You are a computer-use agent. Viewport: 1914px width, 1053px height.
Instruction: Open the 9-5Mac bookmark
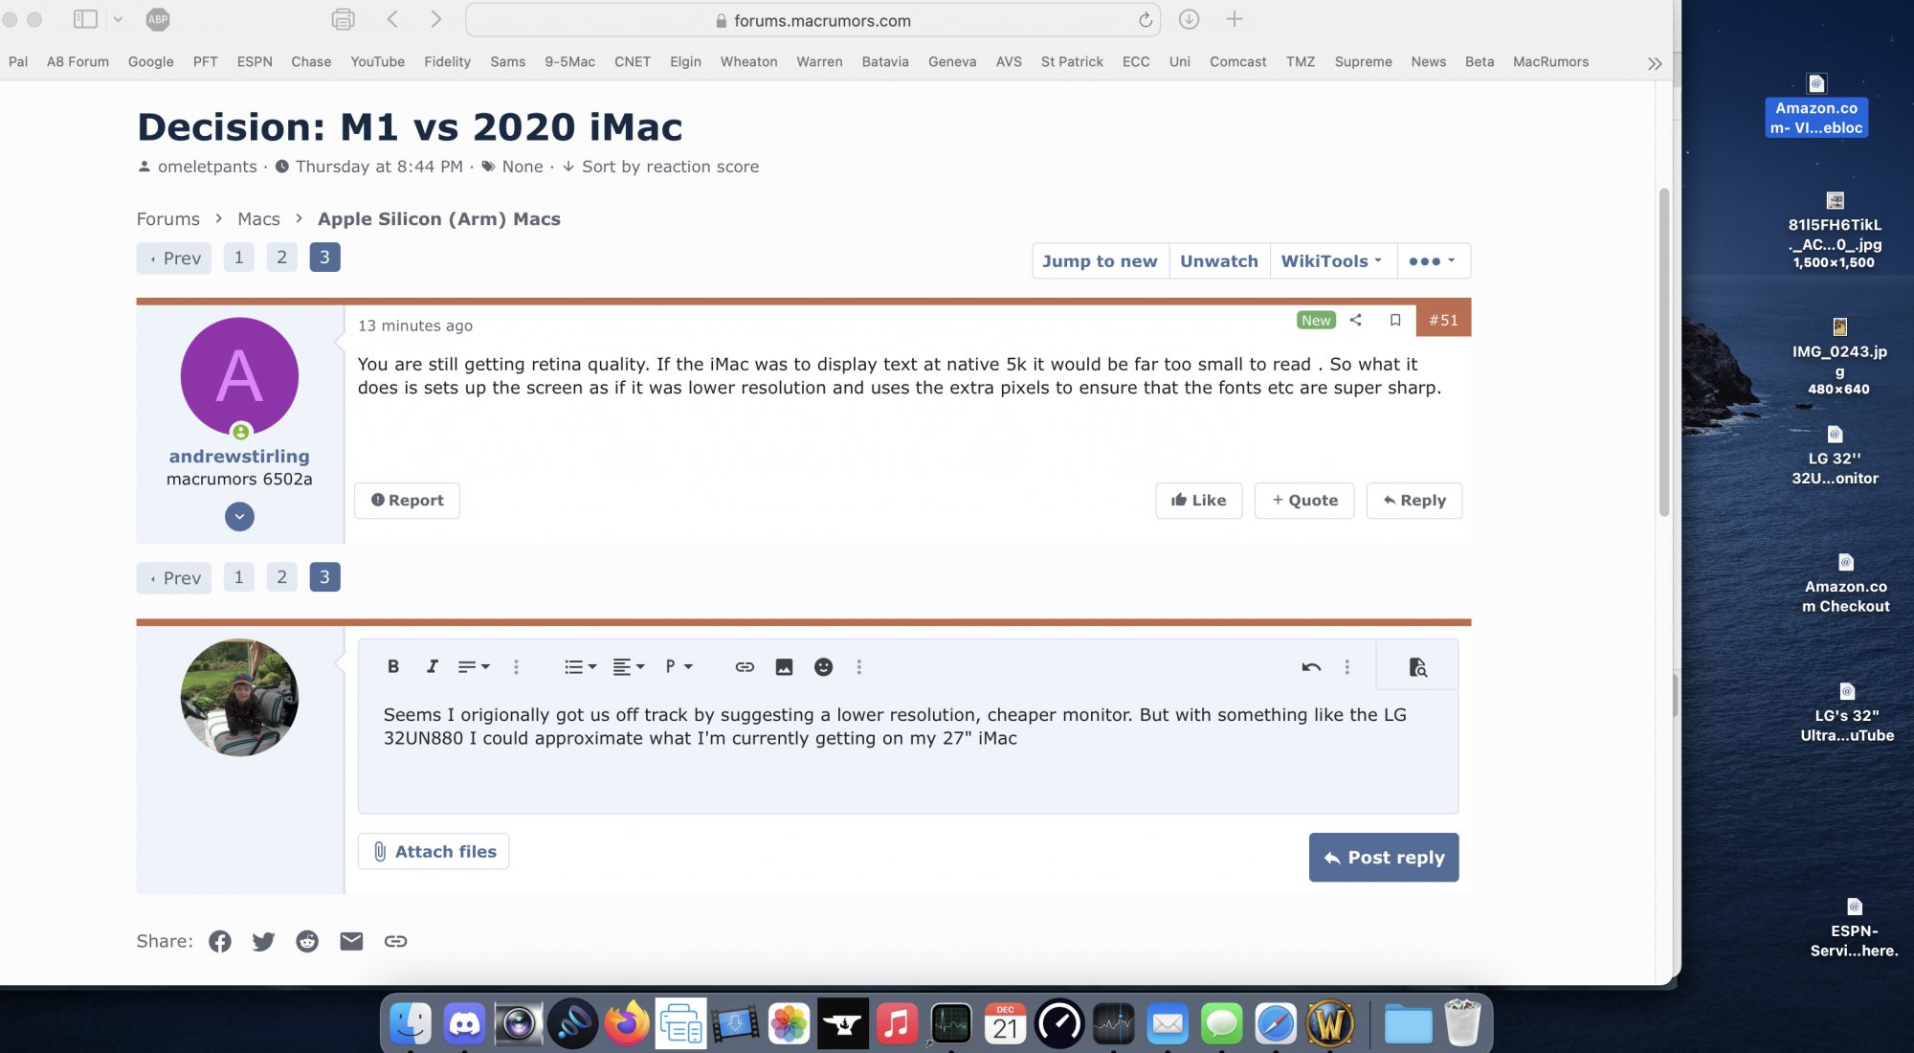coord(569,62)
